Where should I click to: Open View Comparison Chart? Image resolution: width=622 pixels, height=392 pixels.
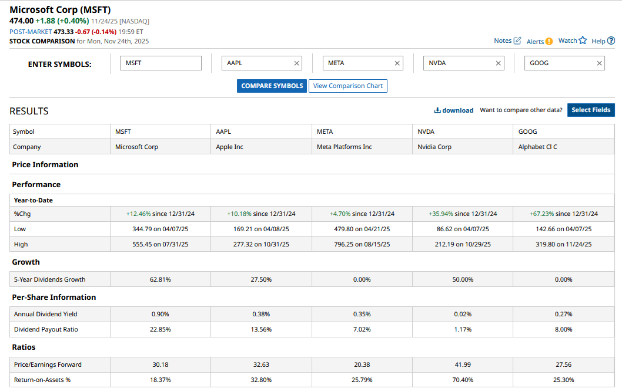[x=347, y=86]
